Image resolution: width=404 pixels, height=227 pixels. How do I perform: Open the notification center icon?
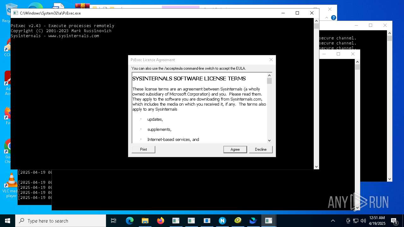coord(394,221)
